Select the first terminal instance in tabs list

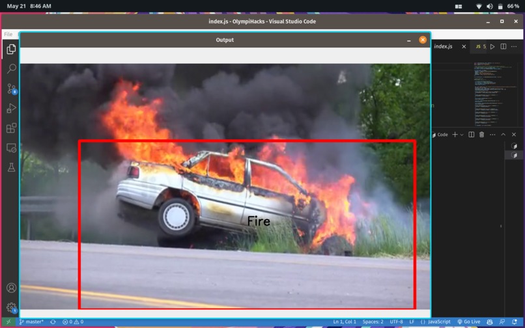(x=515, y=146)
